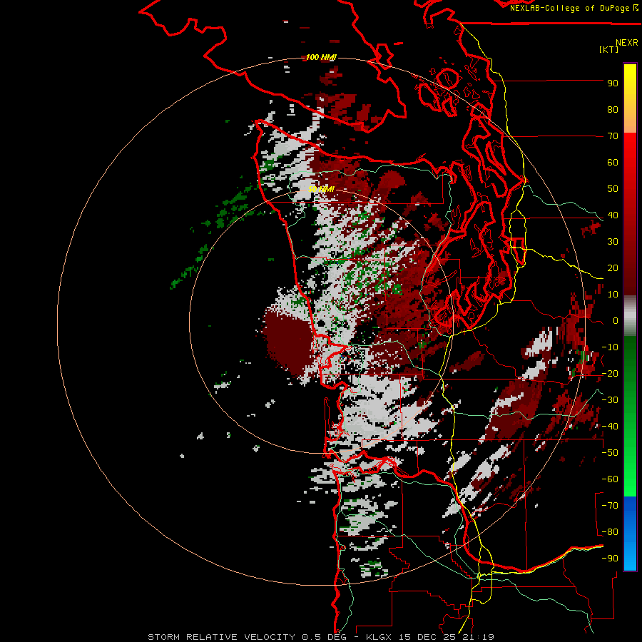
Task: Click the KLGX radar site identifier
Action: pyautogui.click(x=380, y=637)
